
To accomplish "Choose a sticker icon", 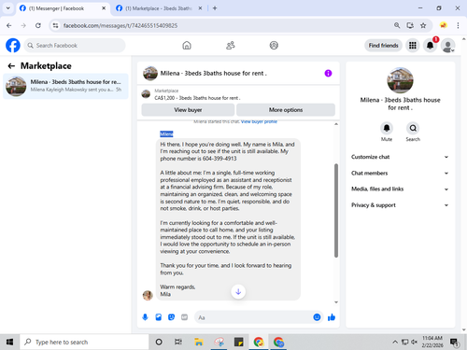I will 171,317.
